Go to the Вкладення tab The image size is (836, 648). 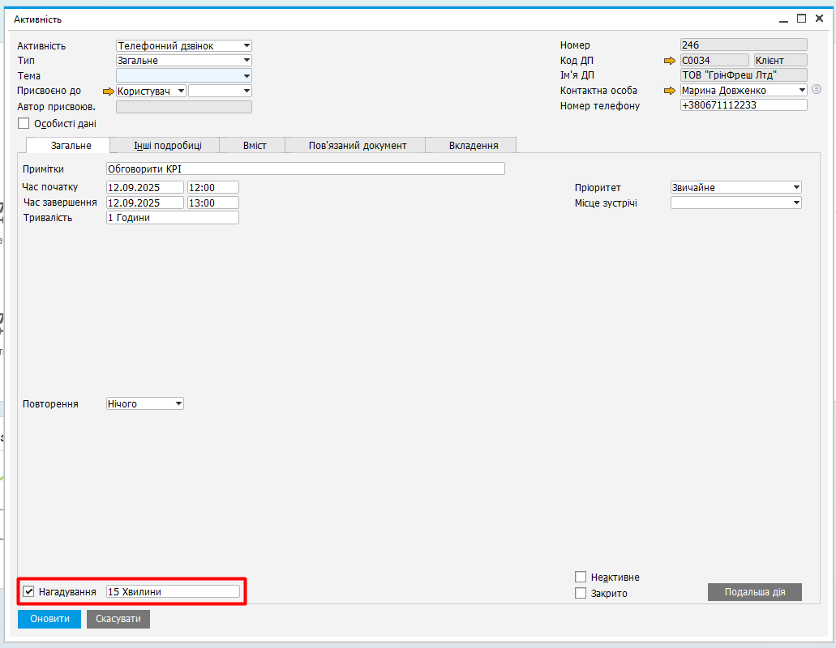click(473, 146)
